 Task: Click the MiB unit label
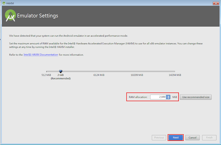(175, 97)
